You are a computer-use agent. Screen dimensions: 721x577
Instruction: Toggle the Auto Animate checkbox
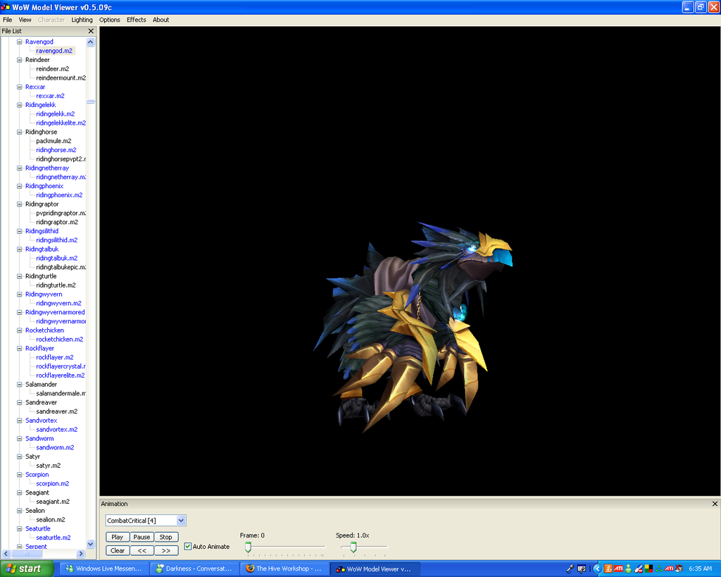pos(187,547)
